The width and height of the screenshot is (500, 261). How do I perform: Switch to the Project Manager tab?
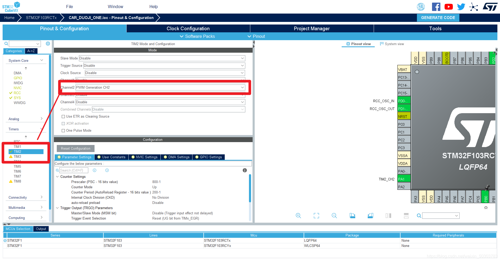312,28
